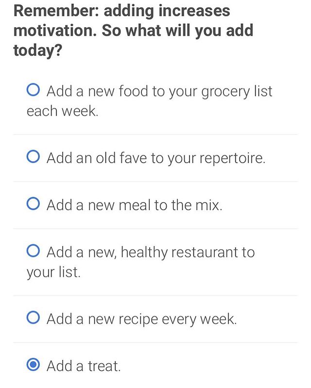Choose the old fave radio circle

33,156
